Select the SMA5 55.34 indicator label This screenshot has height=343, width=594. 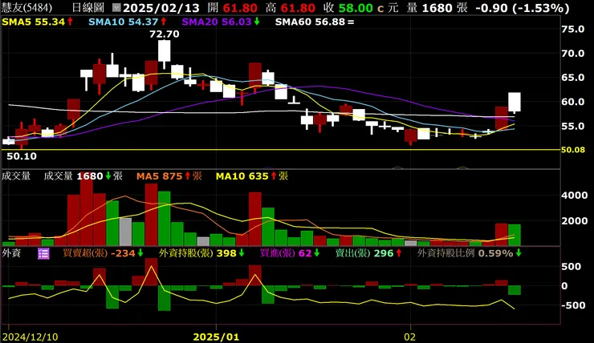38,22
